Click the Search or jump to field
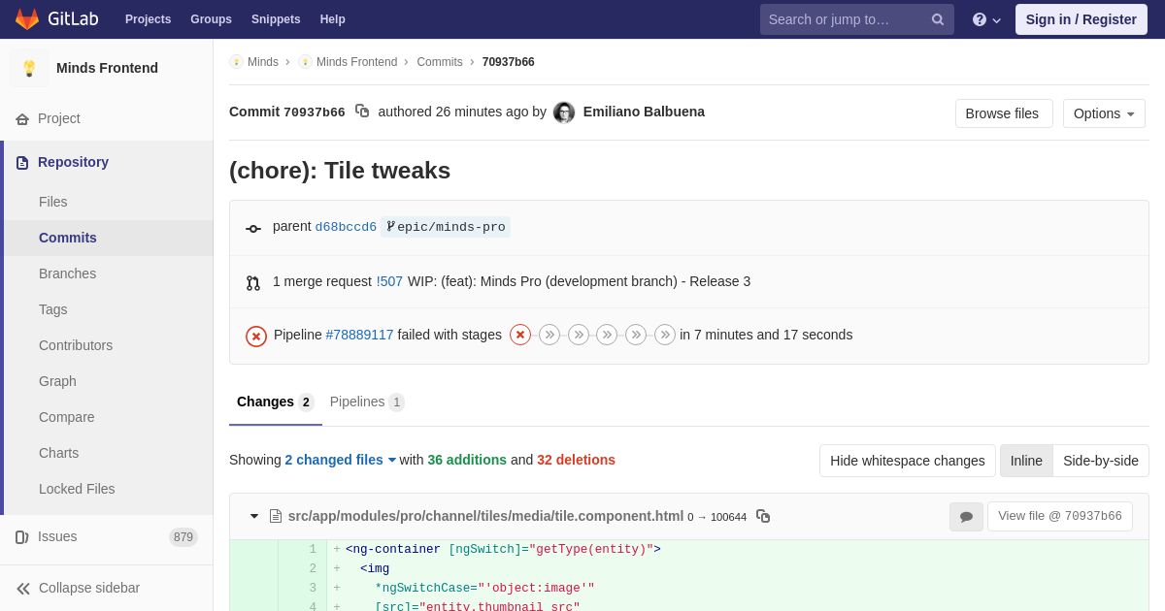 coord(845,19)
